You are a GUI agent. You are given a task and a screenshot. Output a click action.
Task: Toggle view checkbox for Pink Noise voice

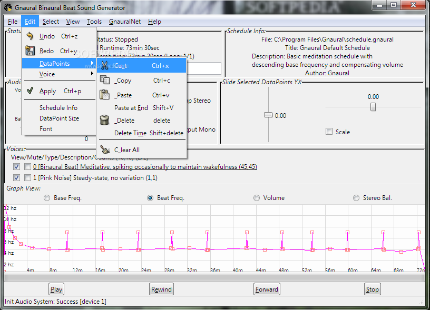pos(16,177)
